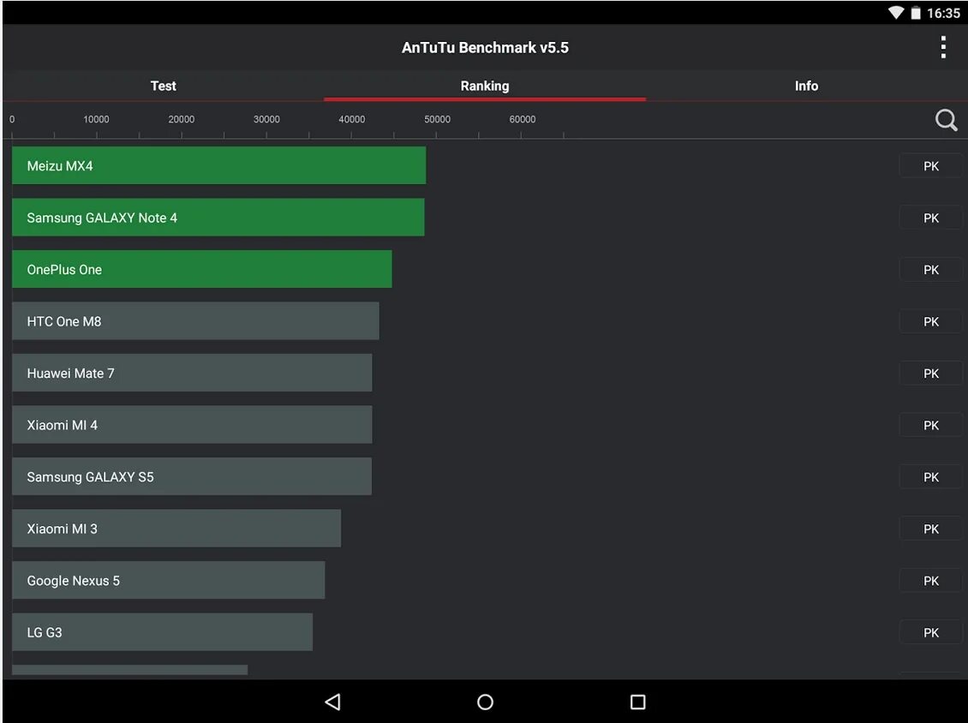The image size is (968, 723).
Task: Click the 50000 scale label
Action: pyautogui.click(x=437, y=119)
